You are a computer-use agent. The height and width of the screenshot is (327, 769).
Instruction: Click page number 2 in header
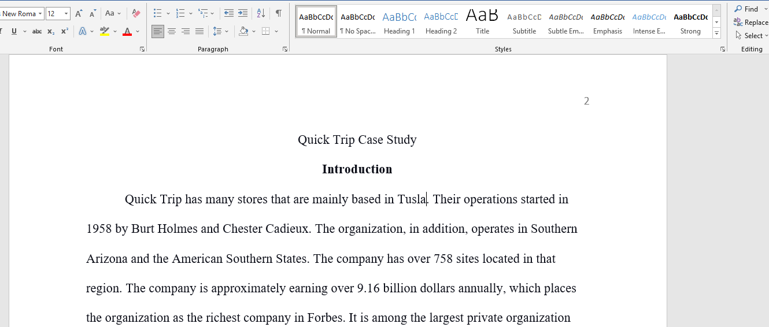586,101
